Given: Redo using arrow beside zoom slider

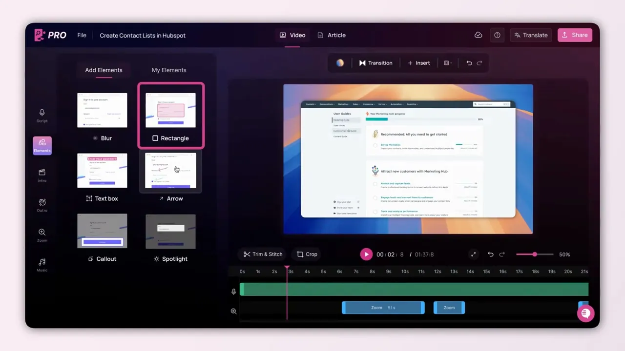Looking at the screenshot, I should pyautogui.click(x=502, y=254).
